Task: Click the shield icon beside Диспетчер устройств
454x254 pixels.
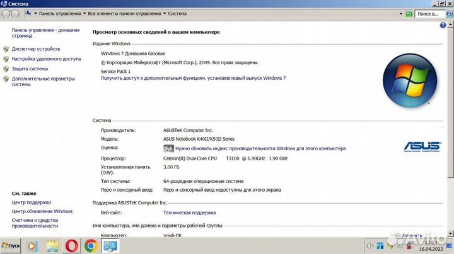Action: tap(6, 49)
